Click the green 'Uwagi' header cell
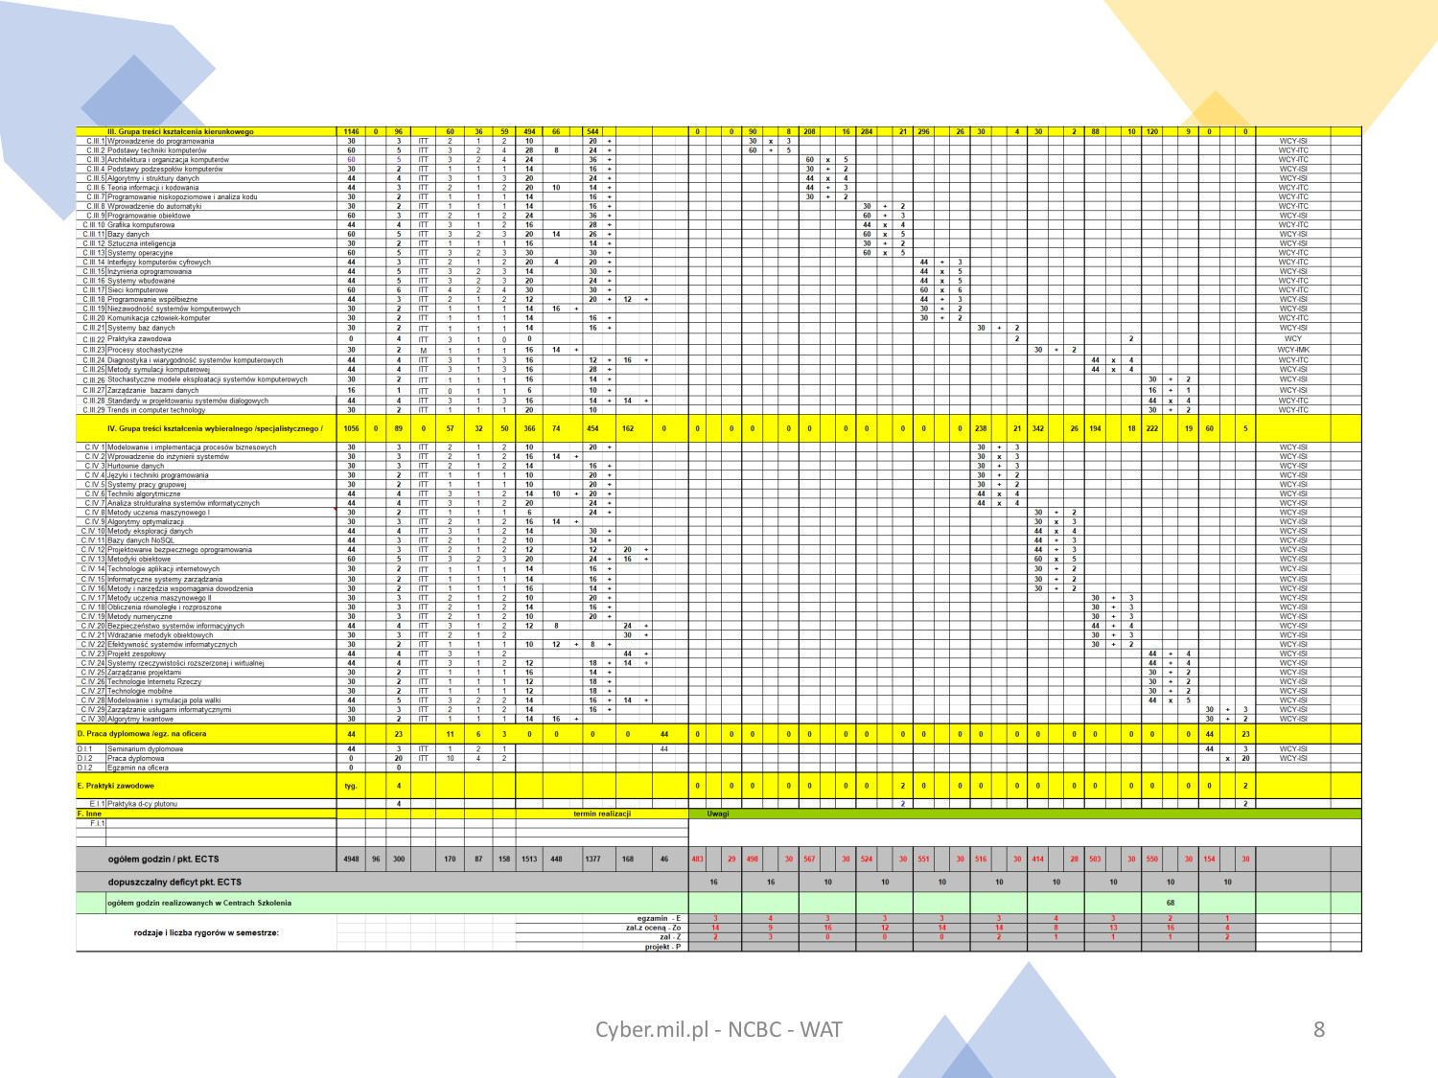Screen dimensions: 1438x1078 [x=718, y=814]
